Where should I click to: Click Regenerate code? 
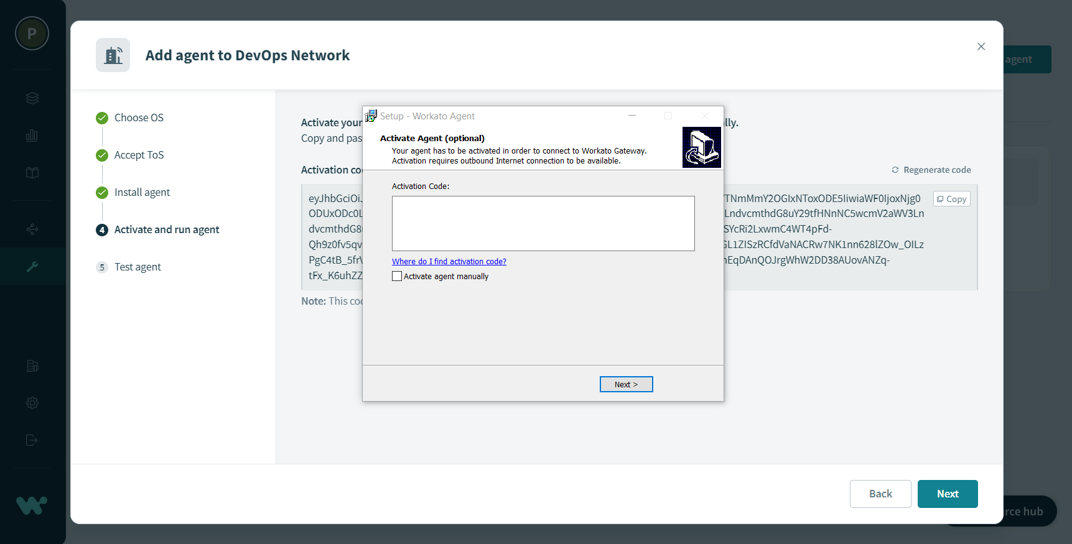point(931,170)
